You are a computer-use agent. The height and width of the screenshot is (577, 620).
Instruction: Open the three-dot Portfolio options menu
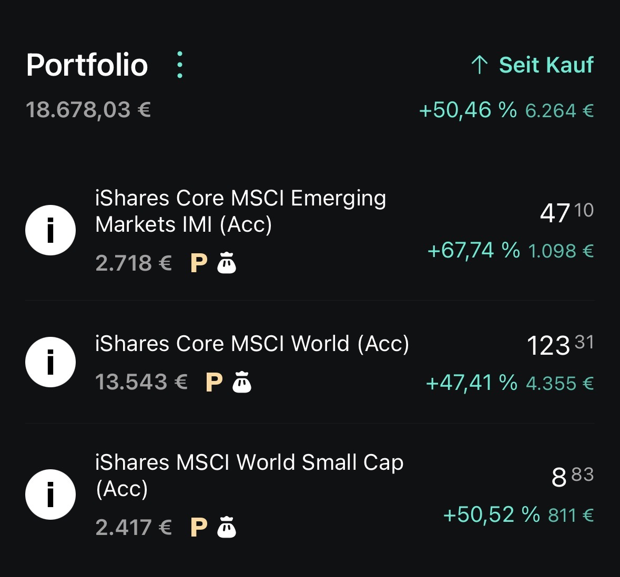180,65
